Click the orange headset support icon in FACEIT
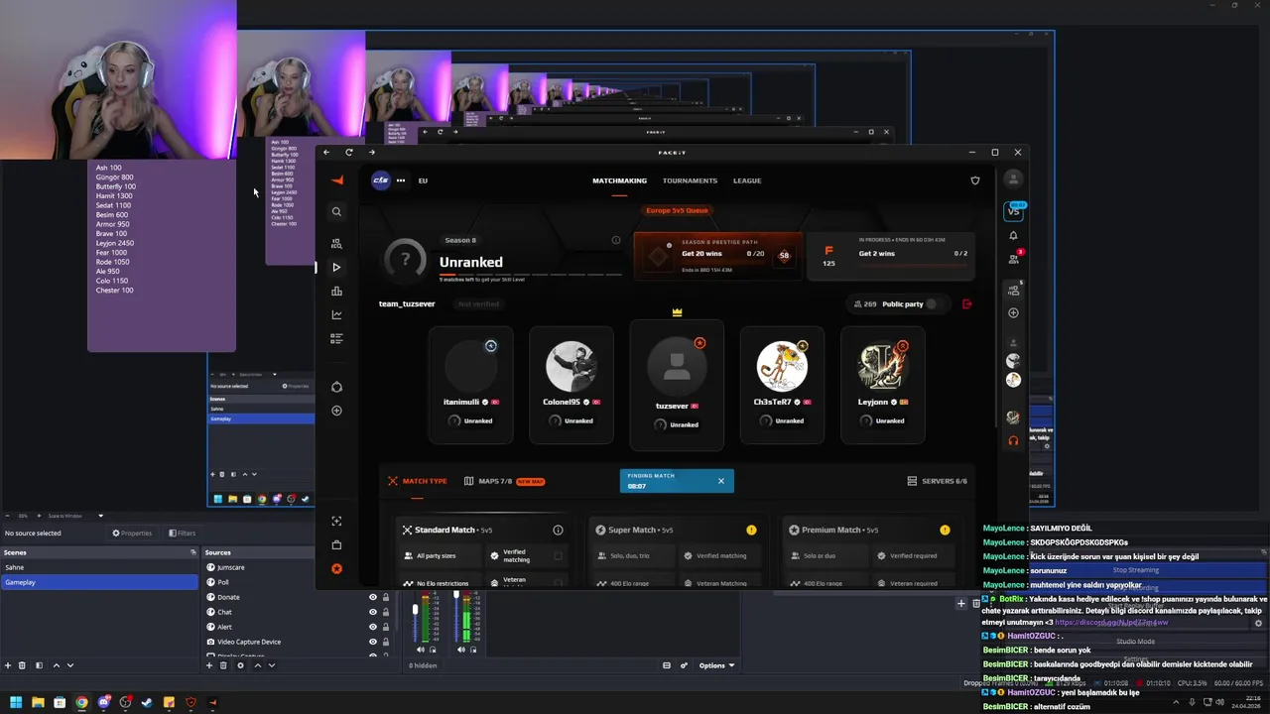1270x714 pixels. coord(1013,440)
